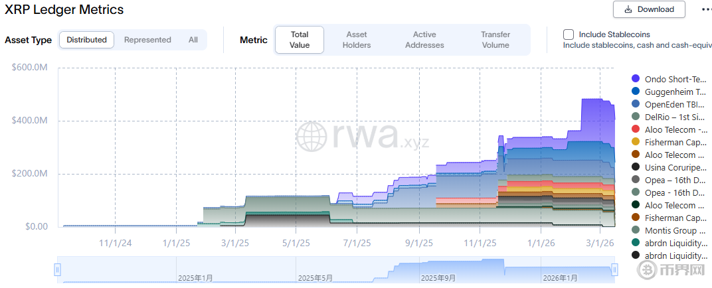Click the $200.0M y-axis label
712x288 pixels.
pyautogui.click(x=29, y=174)
